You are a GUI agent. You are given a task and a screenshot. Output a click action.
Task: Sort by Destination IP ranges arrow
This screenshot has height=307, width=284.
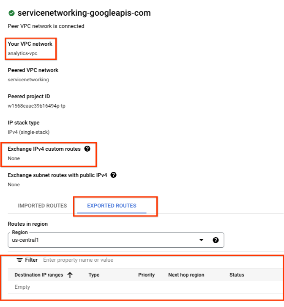point(70,275)
